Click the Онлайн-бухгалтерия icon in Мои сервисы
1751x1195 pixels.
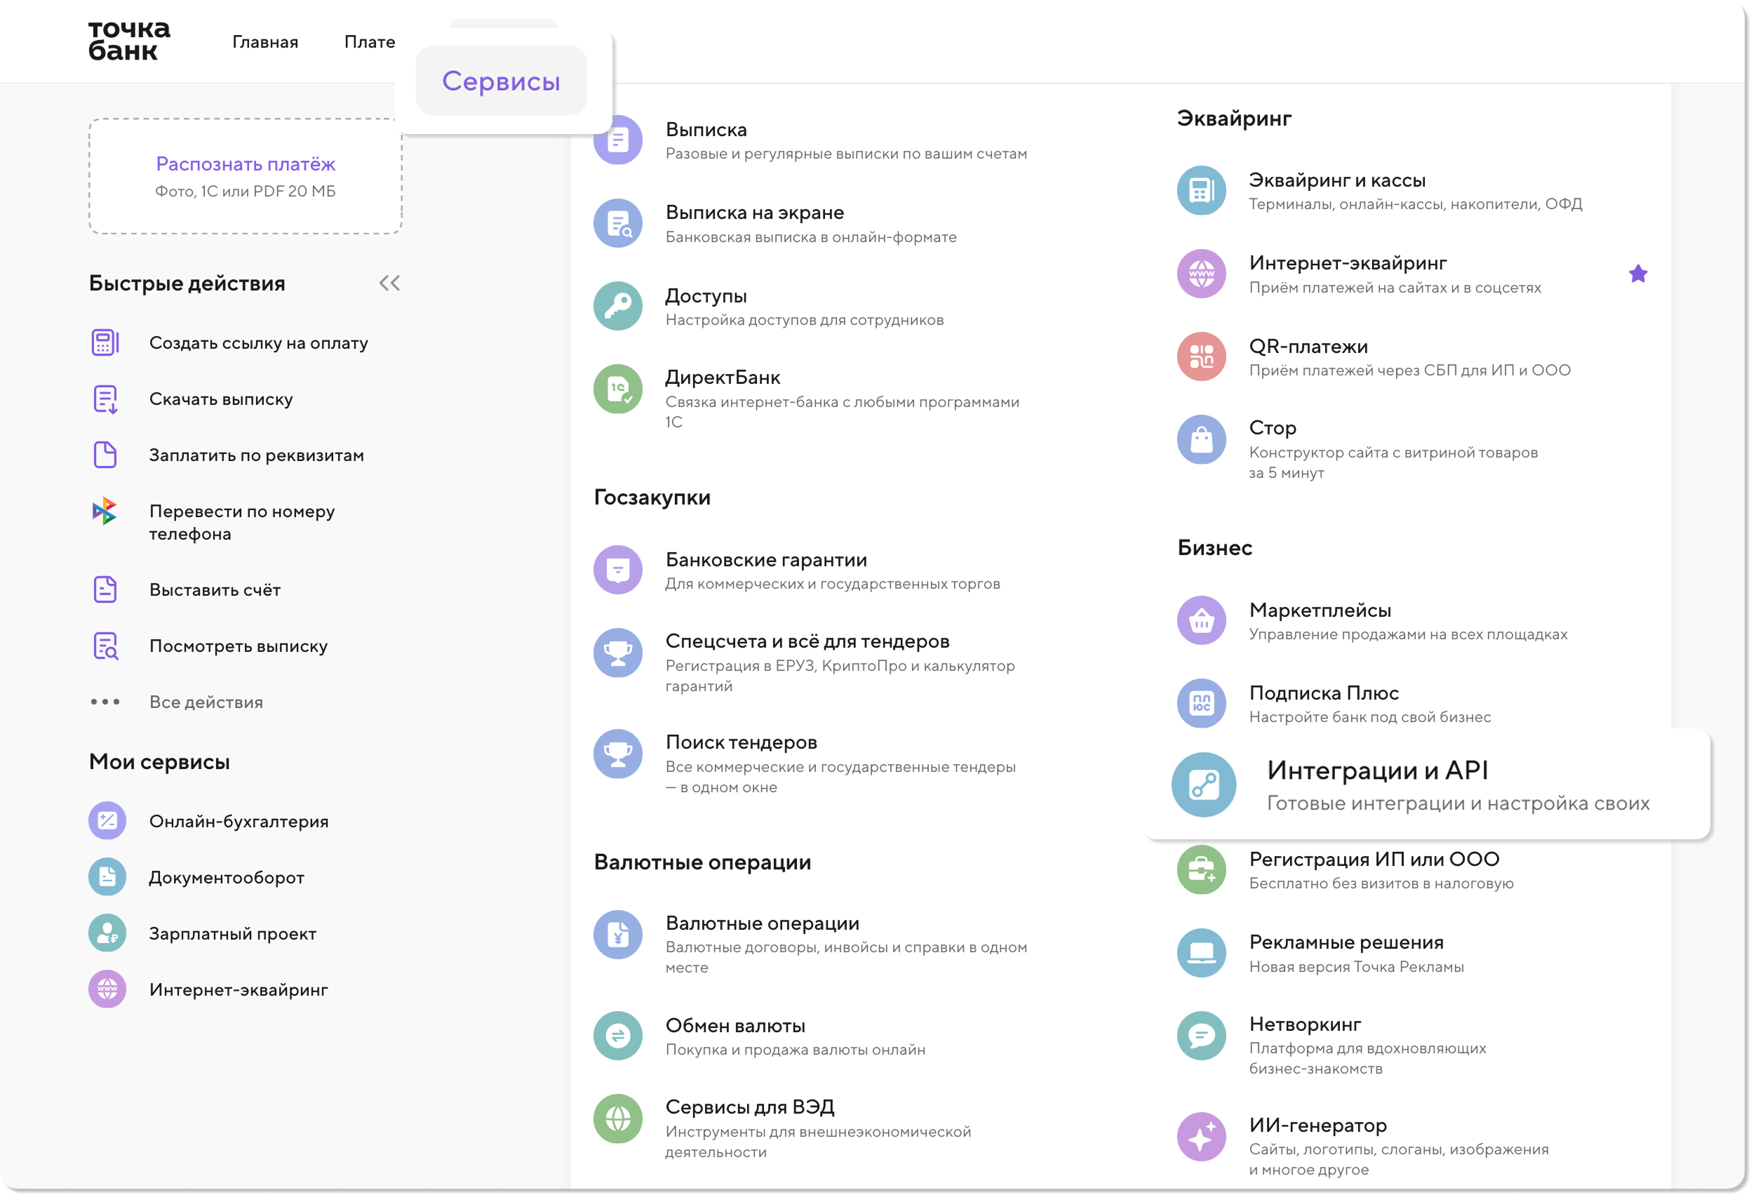click(x=107, y=820)
